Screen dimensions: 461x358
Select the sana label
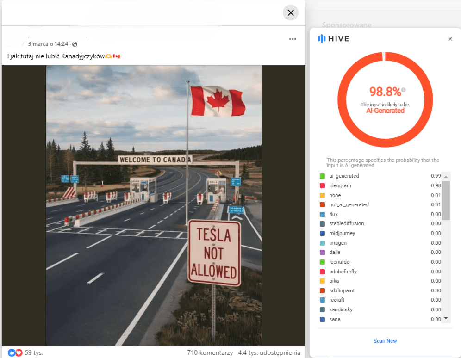335,319
